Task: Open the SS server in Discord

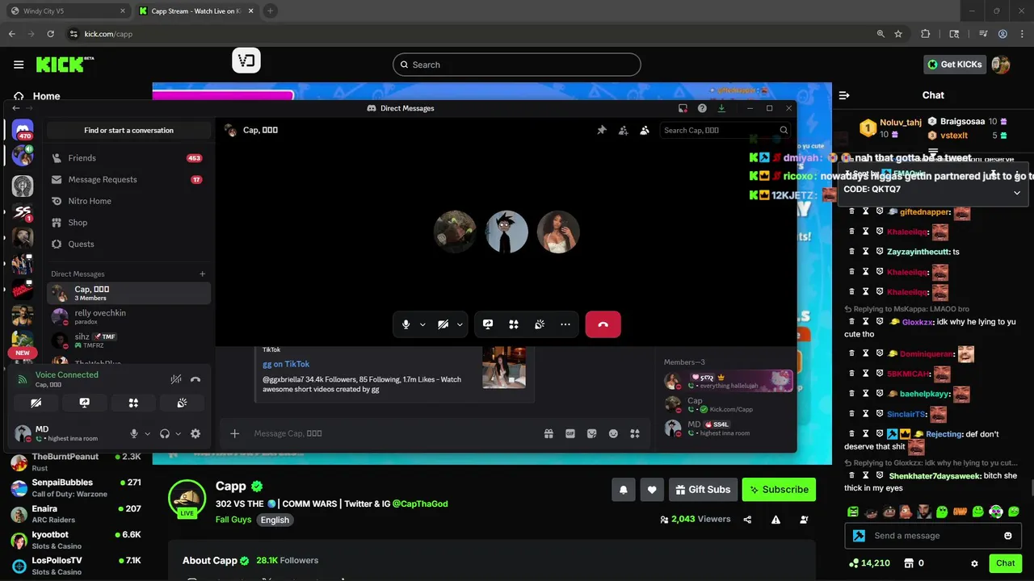Action: tap(23, 212)
